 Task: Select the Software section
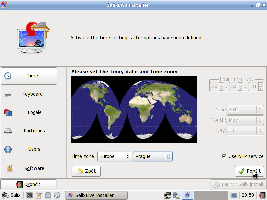point(29,168)
